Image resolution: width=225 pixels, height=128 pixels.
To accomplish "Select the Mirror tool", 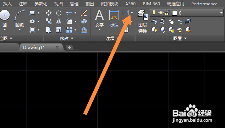I will pos(59,21).
